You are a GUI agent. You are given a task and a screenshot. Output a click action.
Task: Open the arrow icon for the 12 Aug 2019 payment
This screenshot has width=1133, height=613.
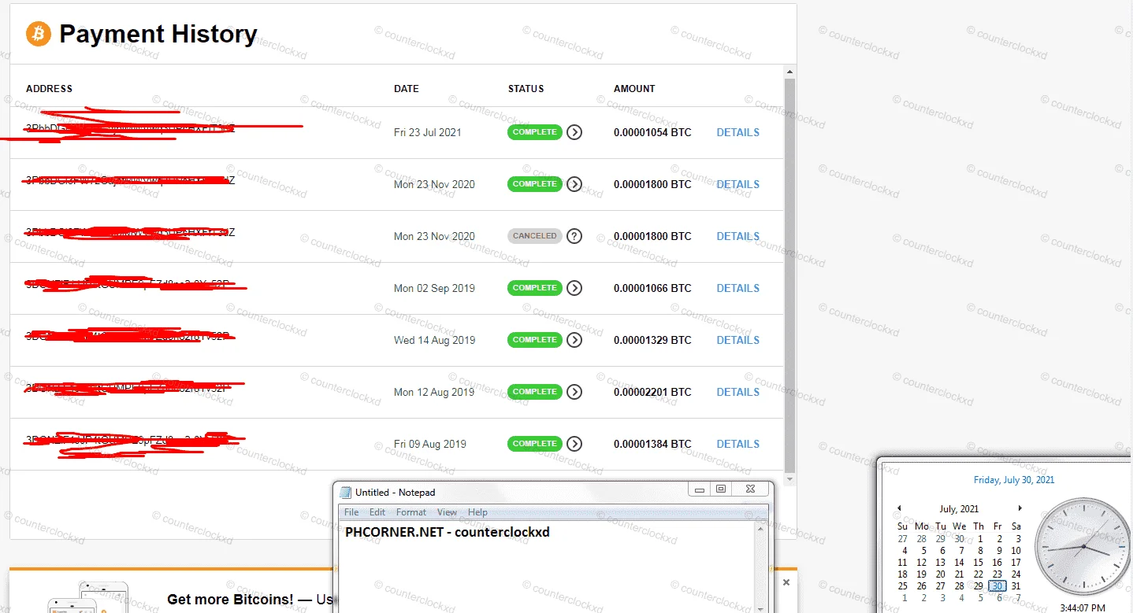pyautogui.click(x=574, y=392)
